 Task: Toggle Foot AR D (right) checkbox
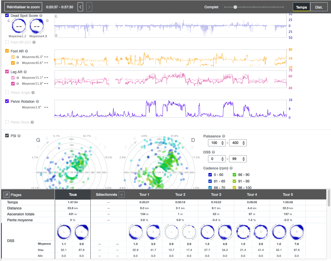coord(13,63)
